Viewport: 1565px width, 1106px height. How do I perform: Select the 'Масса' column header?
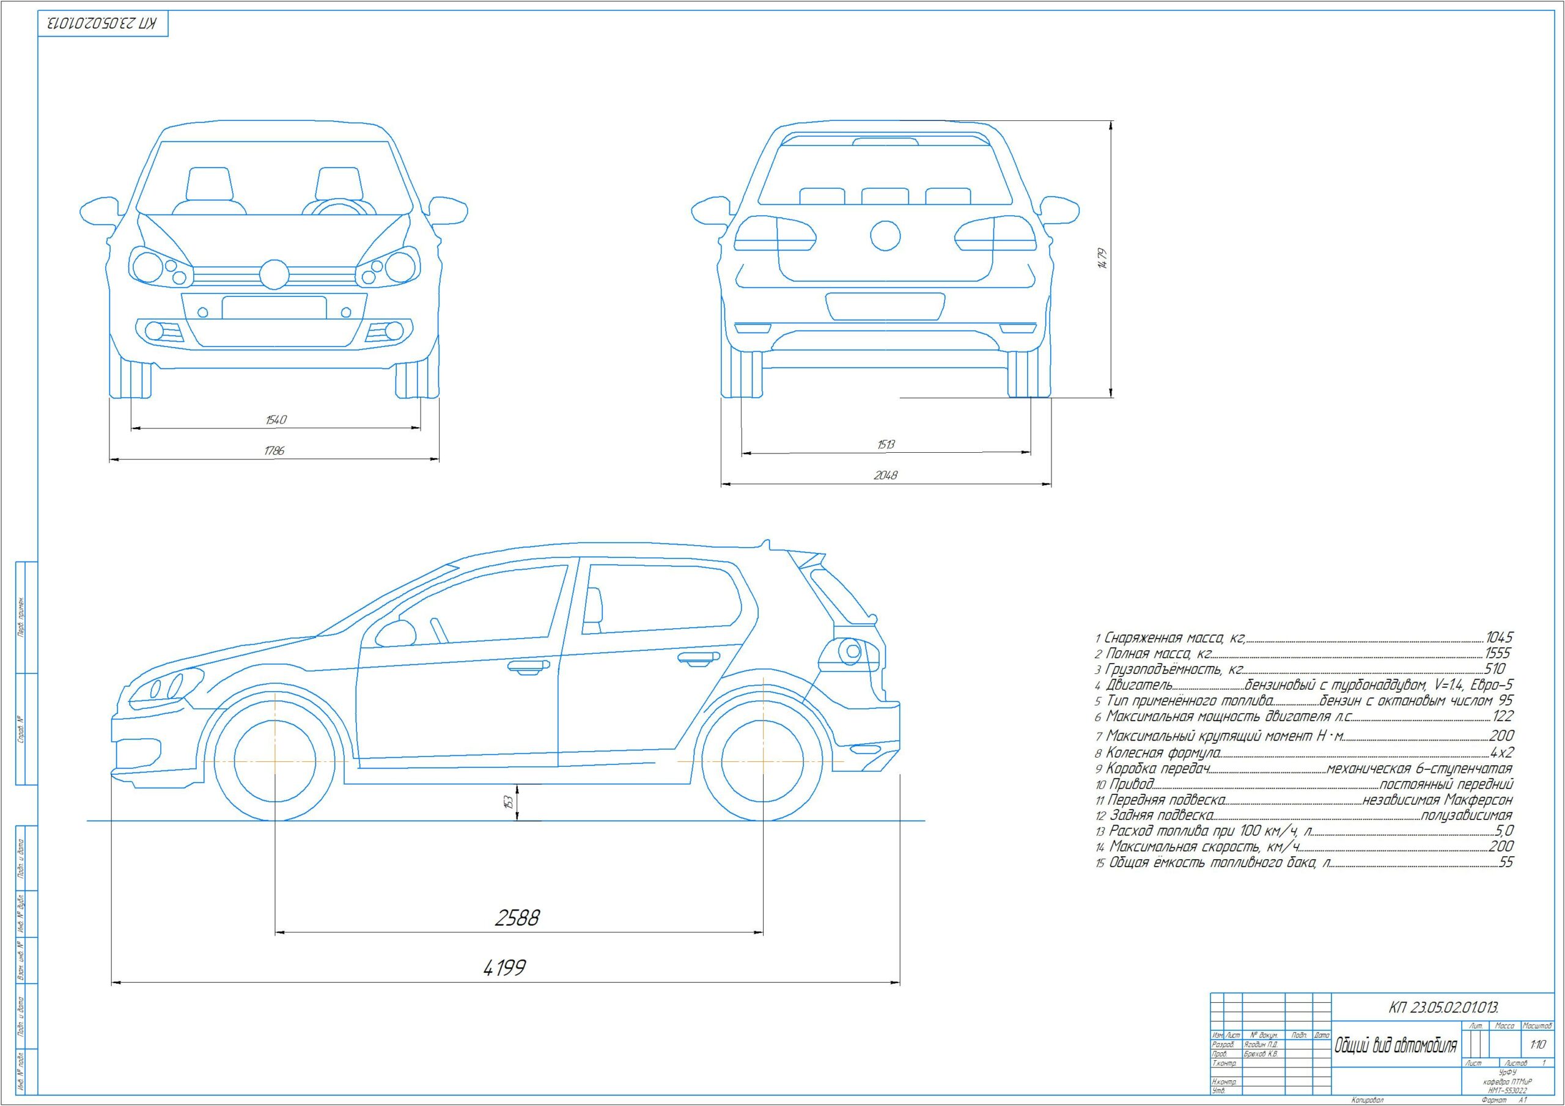pyautogui.click(x=1504, y=1025)
